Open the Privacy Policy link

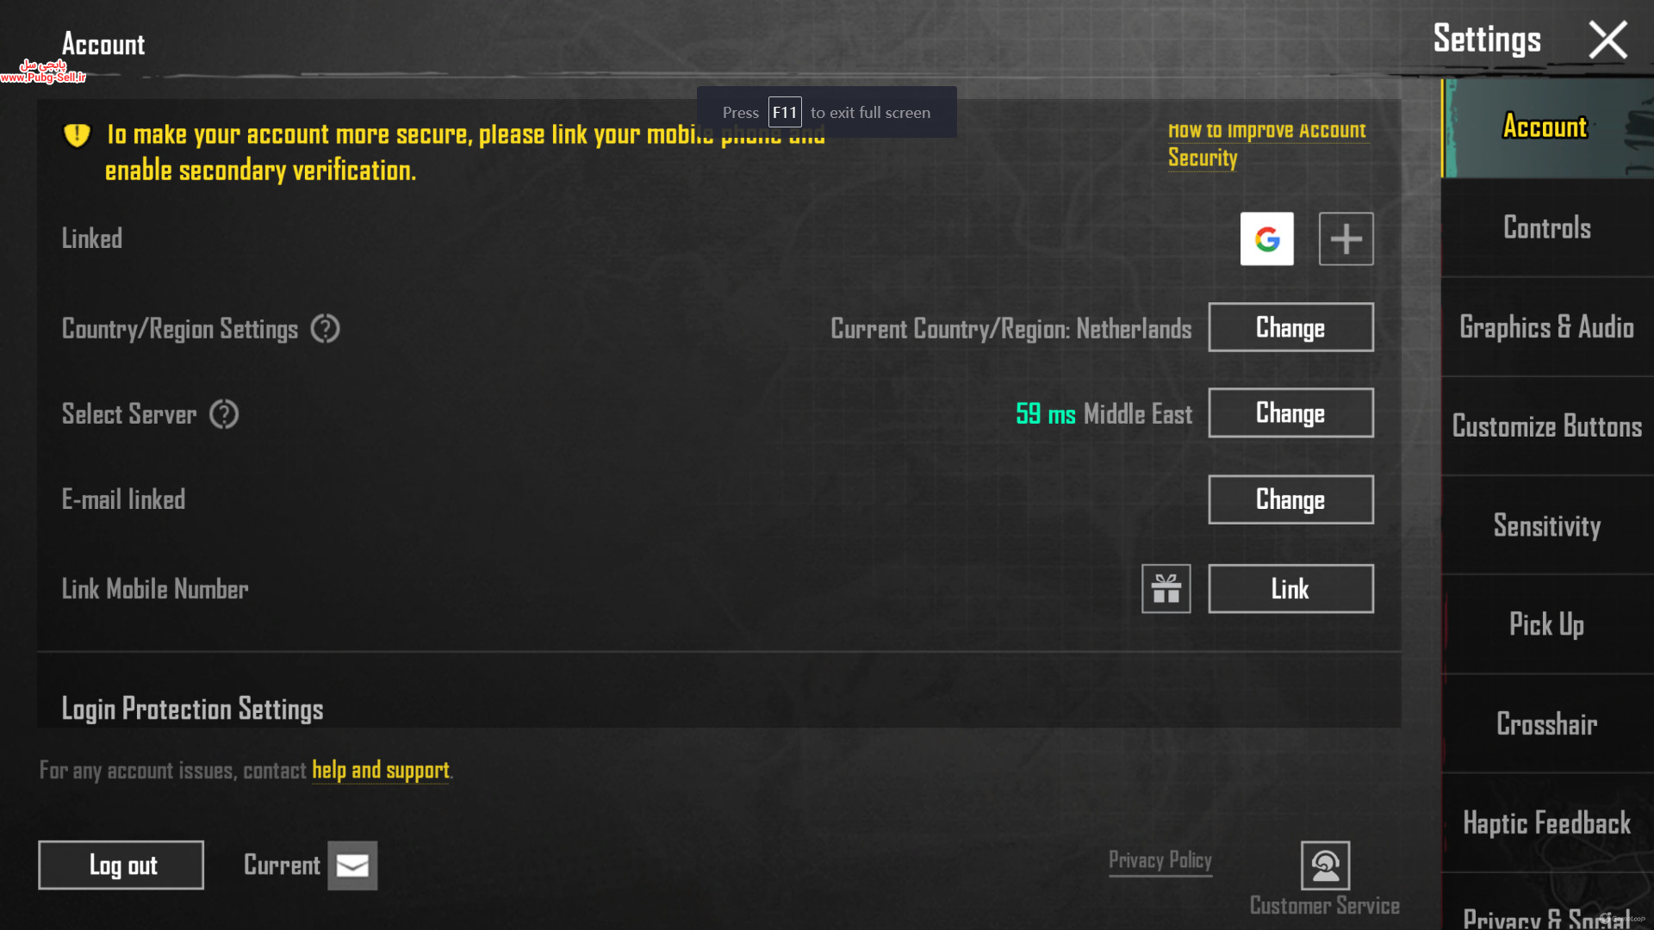click(1160, 860)
